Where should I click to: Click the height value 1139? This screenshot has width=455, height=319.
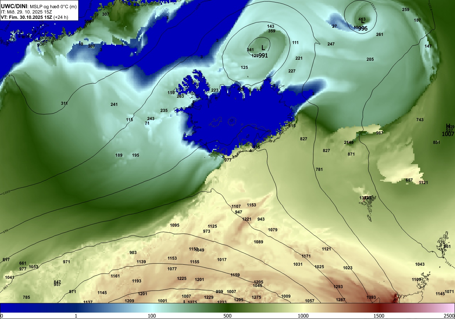point(141,262)
